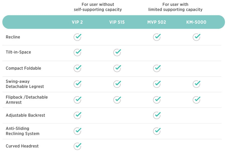Click the Compact Foldable checkmark for MVP 502
Screen dimensions: 226x157
[157, 68]
